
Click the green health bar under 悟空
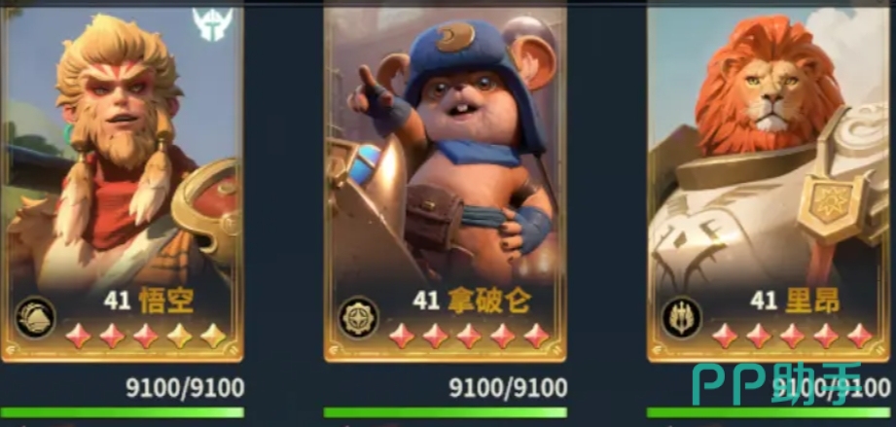[123, 412]
